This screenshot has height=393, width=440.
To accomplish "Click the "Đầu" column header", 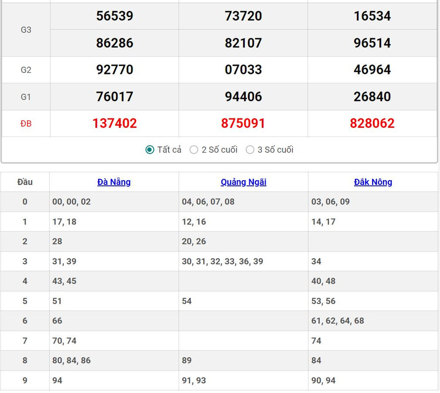I will [25, 182].
